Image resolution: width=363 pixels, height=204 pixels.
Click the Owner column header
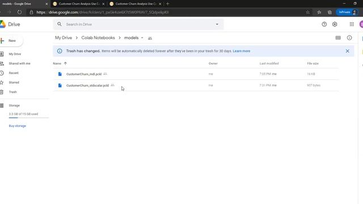coord(213,63)
